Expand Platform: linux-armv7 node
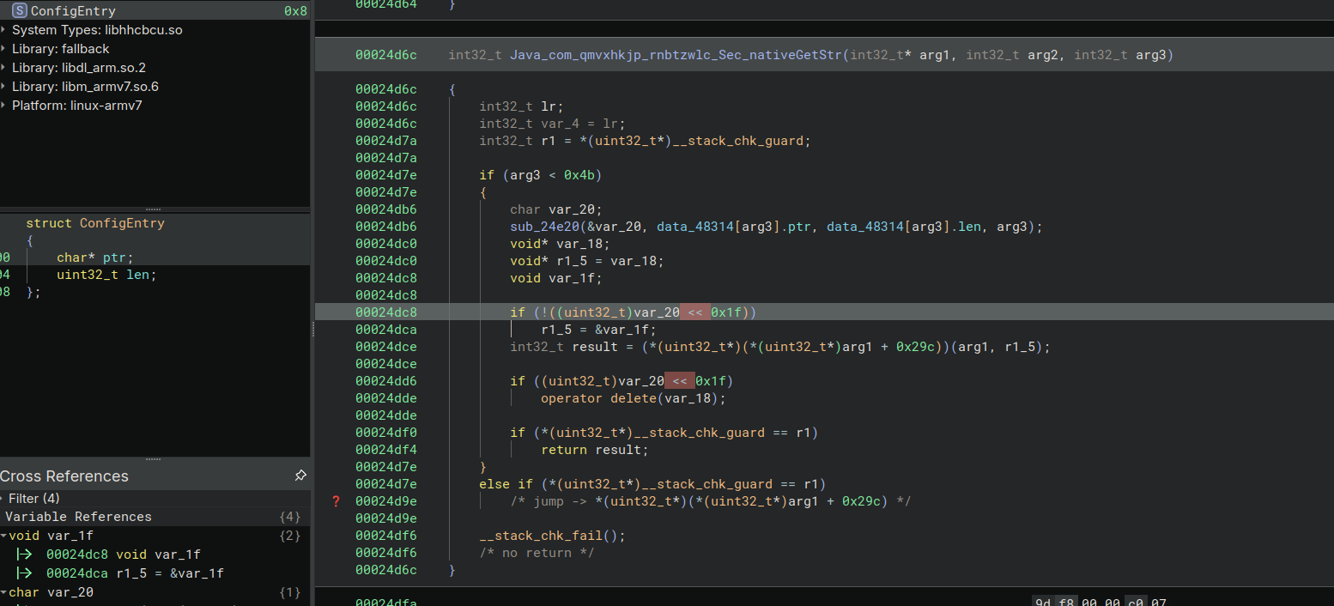Image resolution: width=1334 pixels, height=606 pixels. 4,106
